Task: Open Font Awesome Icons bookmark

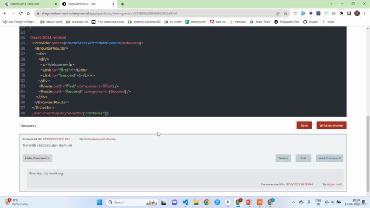Action: (108, 22)
